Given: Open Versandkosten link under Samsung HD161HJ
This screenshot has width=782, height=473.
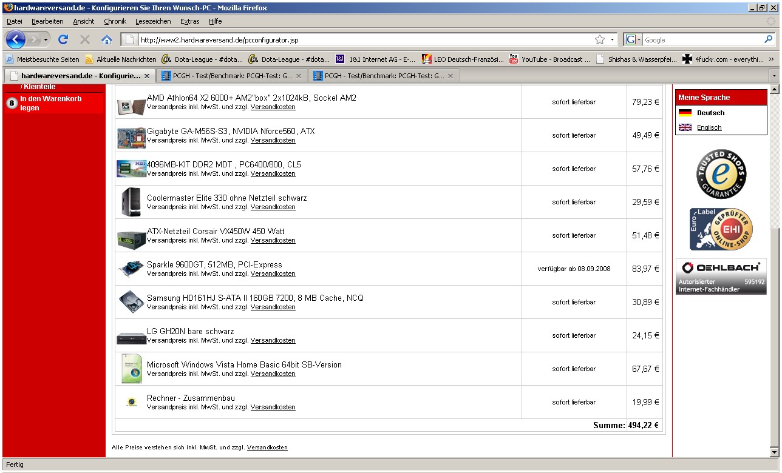Looking at the screenshot, I should pyautogui.click(x=273, y=307).
